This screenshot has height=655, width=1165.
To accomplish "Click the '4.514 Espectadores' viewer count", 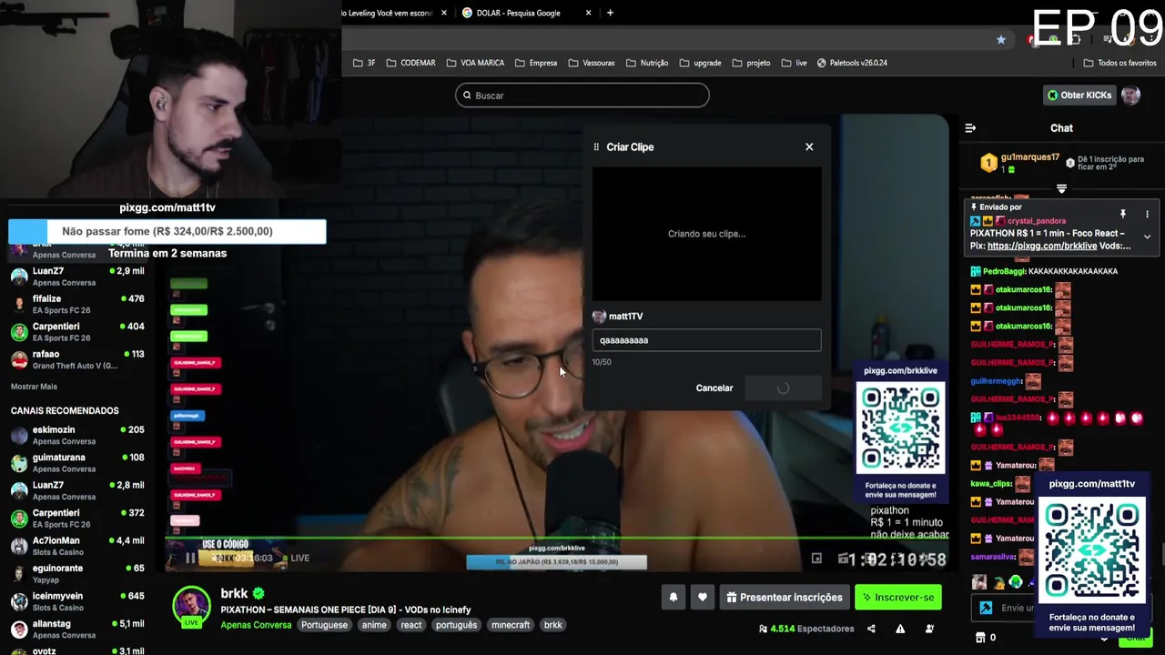I will tap(806, 629).
